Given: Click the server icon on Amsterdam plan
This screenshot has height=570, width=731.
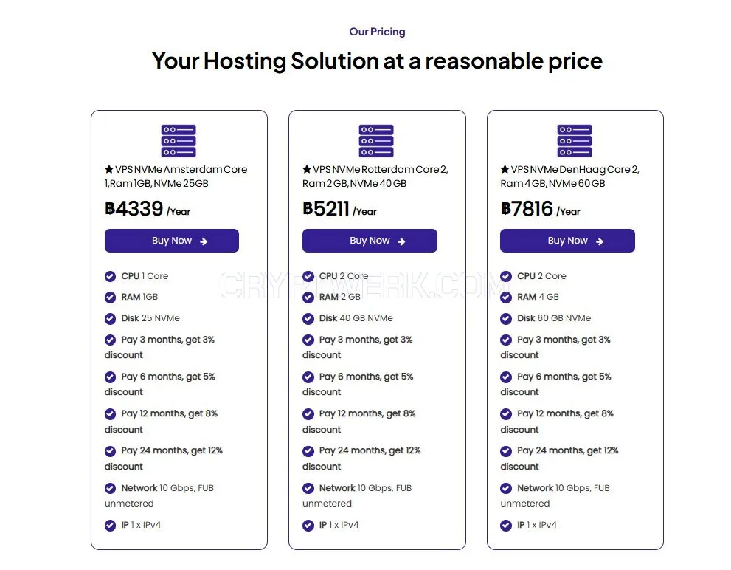Looking at the screenshot, I should (x=179, y=140).
